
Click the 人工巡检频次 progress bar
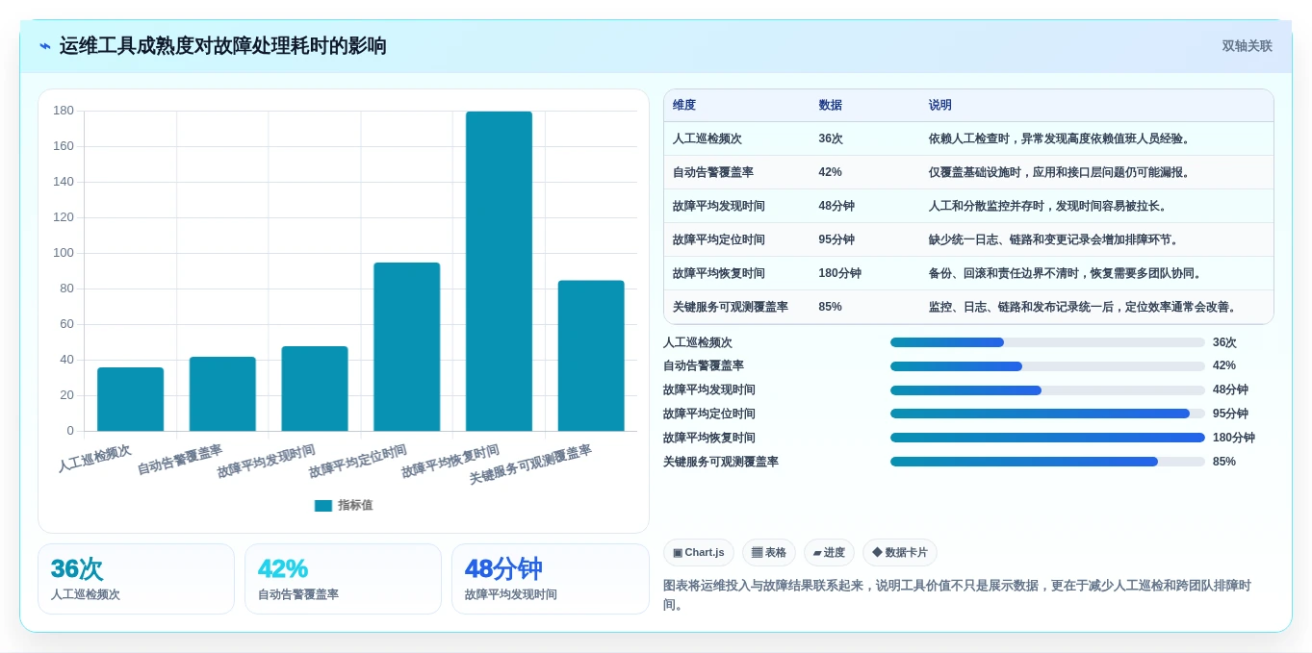(x=1047, y=342)
